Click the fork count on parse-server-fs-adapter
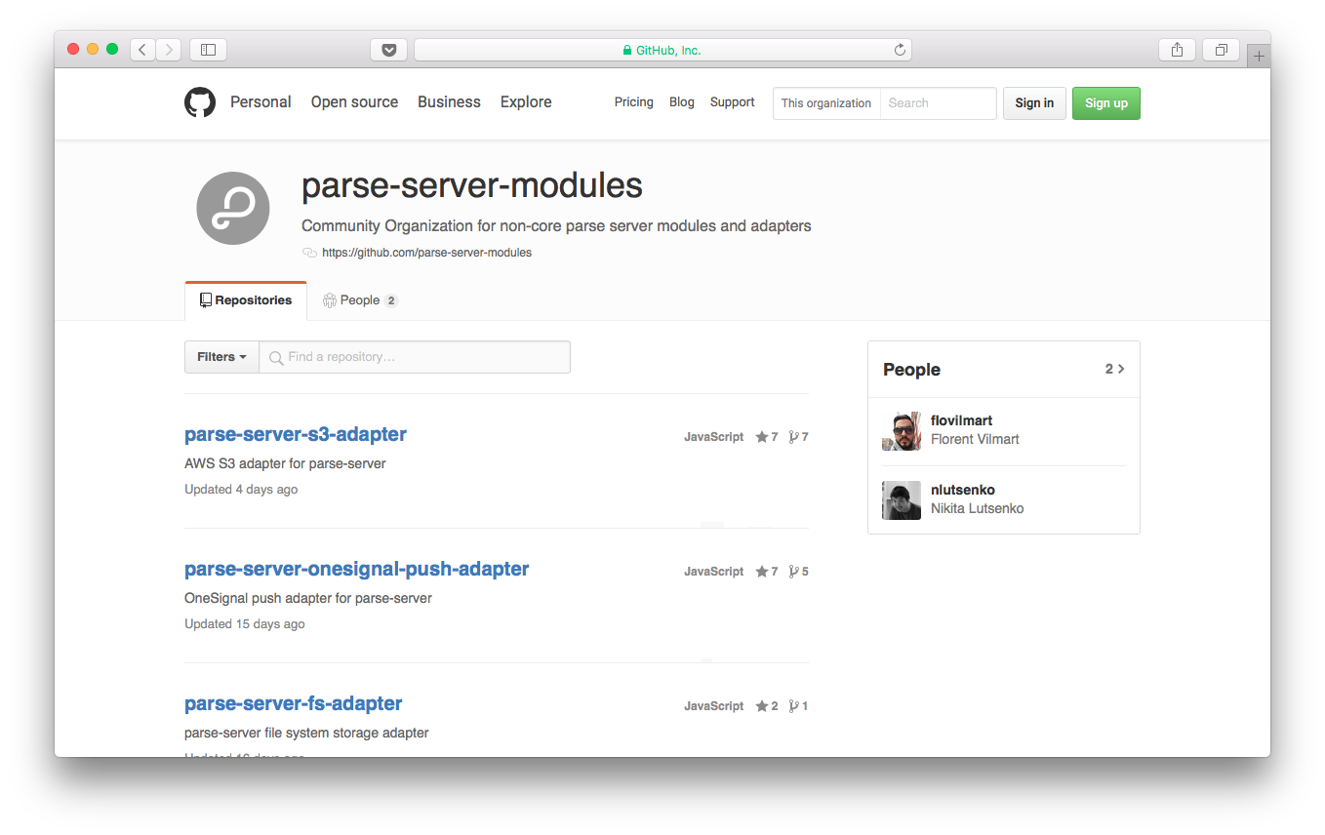 pyautogui.click(x=799, y=706)
